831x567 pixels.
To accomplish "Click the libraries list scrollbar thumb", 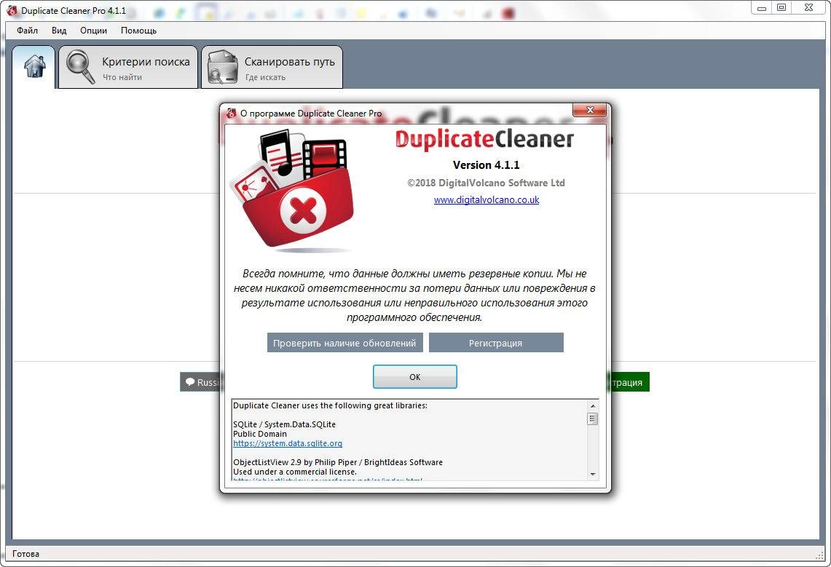I will tap(593, 419).
